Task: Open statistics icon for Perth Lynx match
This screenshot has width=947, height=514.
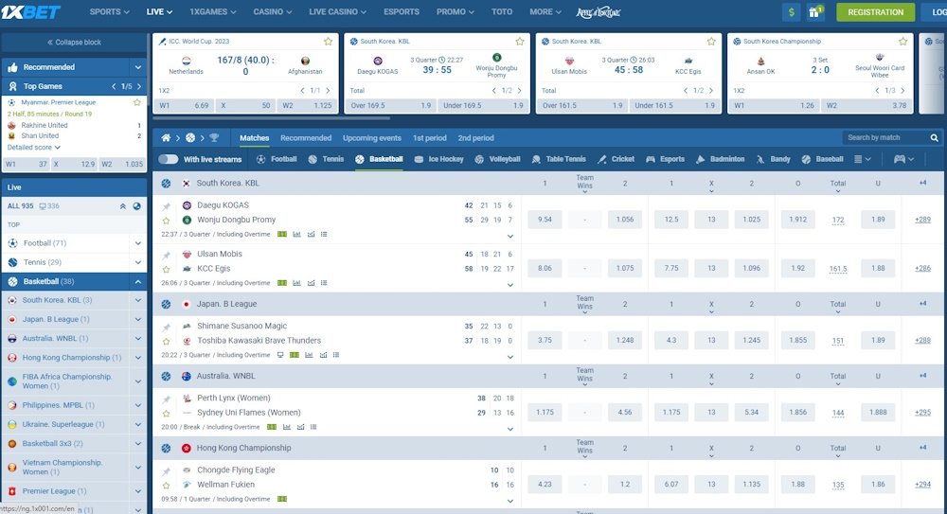Action: [286, 427]
